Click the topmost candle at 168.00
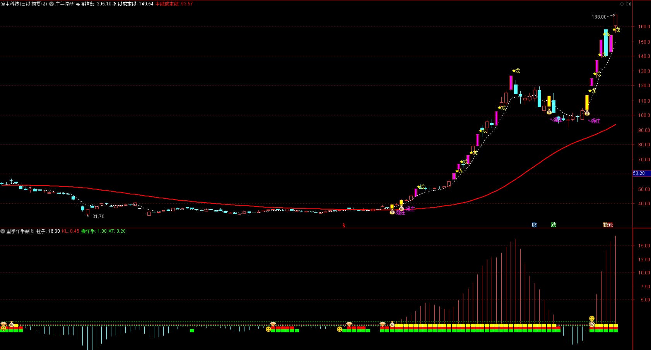Screen dimensions: 651x350 click(615, 20)
